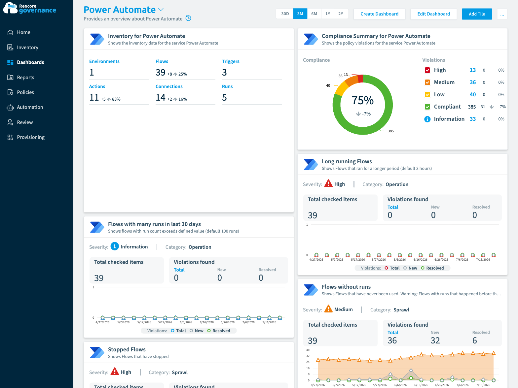
Task: Expand the Power Automate dashboard dropdown
Action: 161,10
